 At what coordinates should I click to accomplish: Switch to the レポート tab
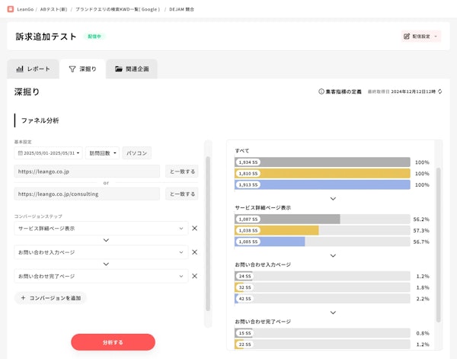33,69
